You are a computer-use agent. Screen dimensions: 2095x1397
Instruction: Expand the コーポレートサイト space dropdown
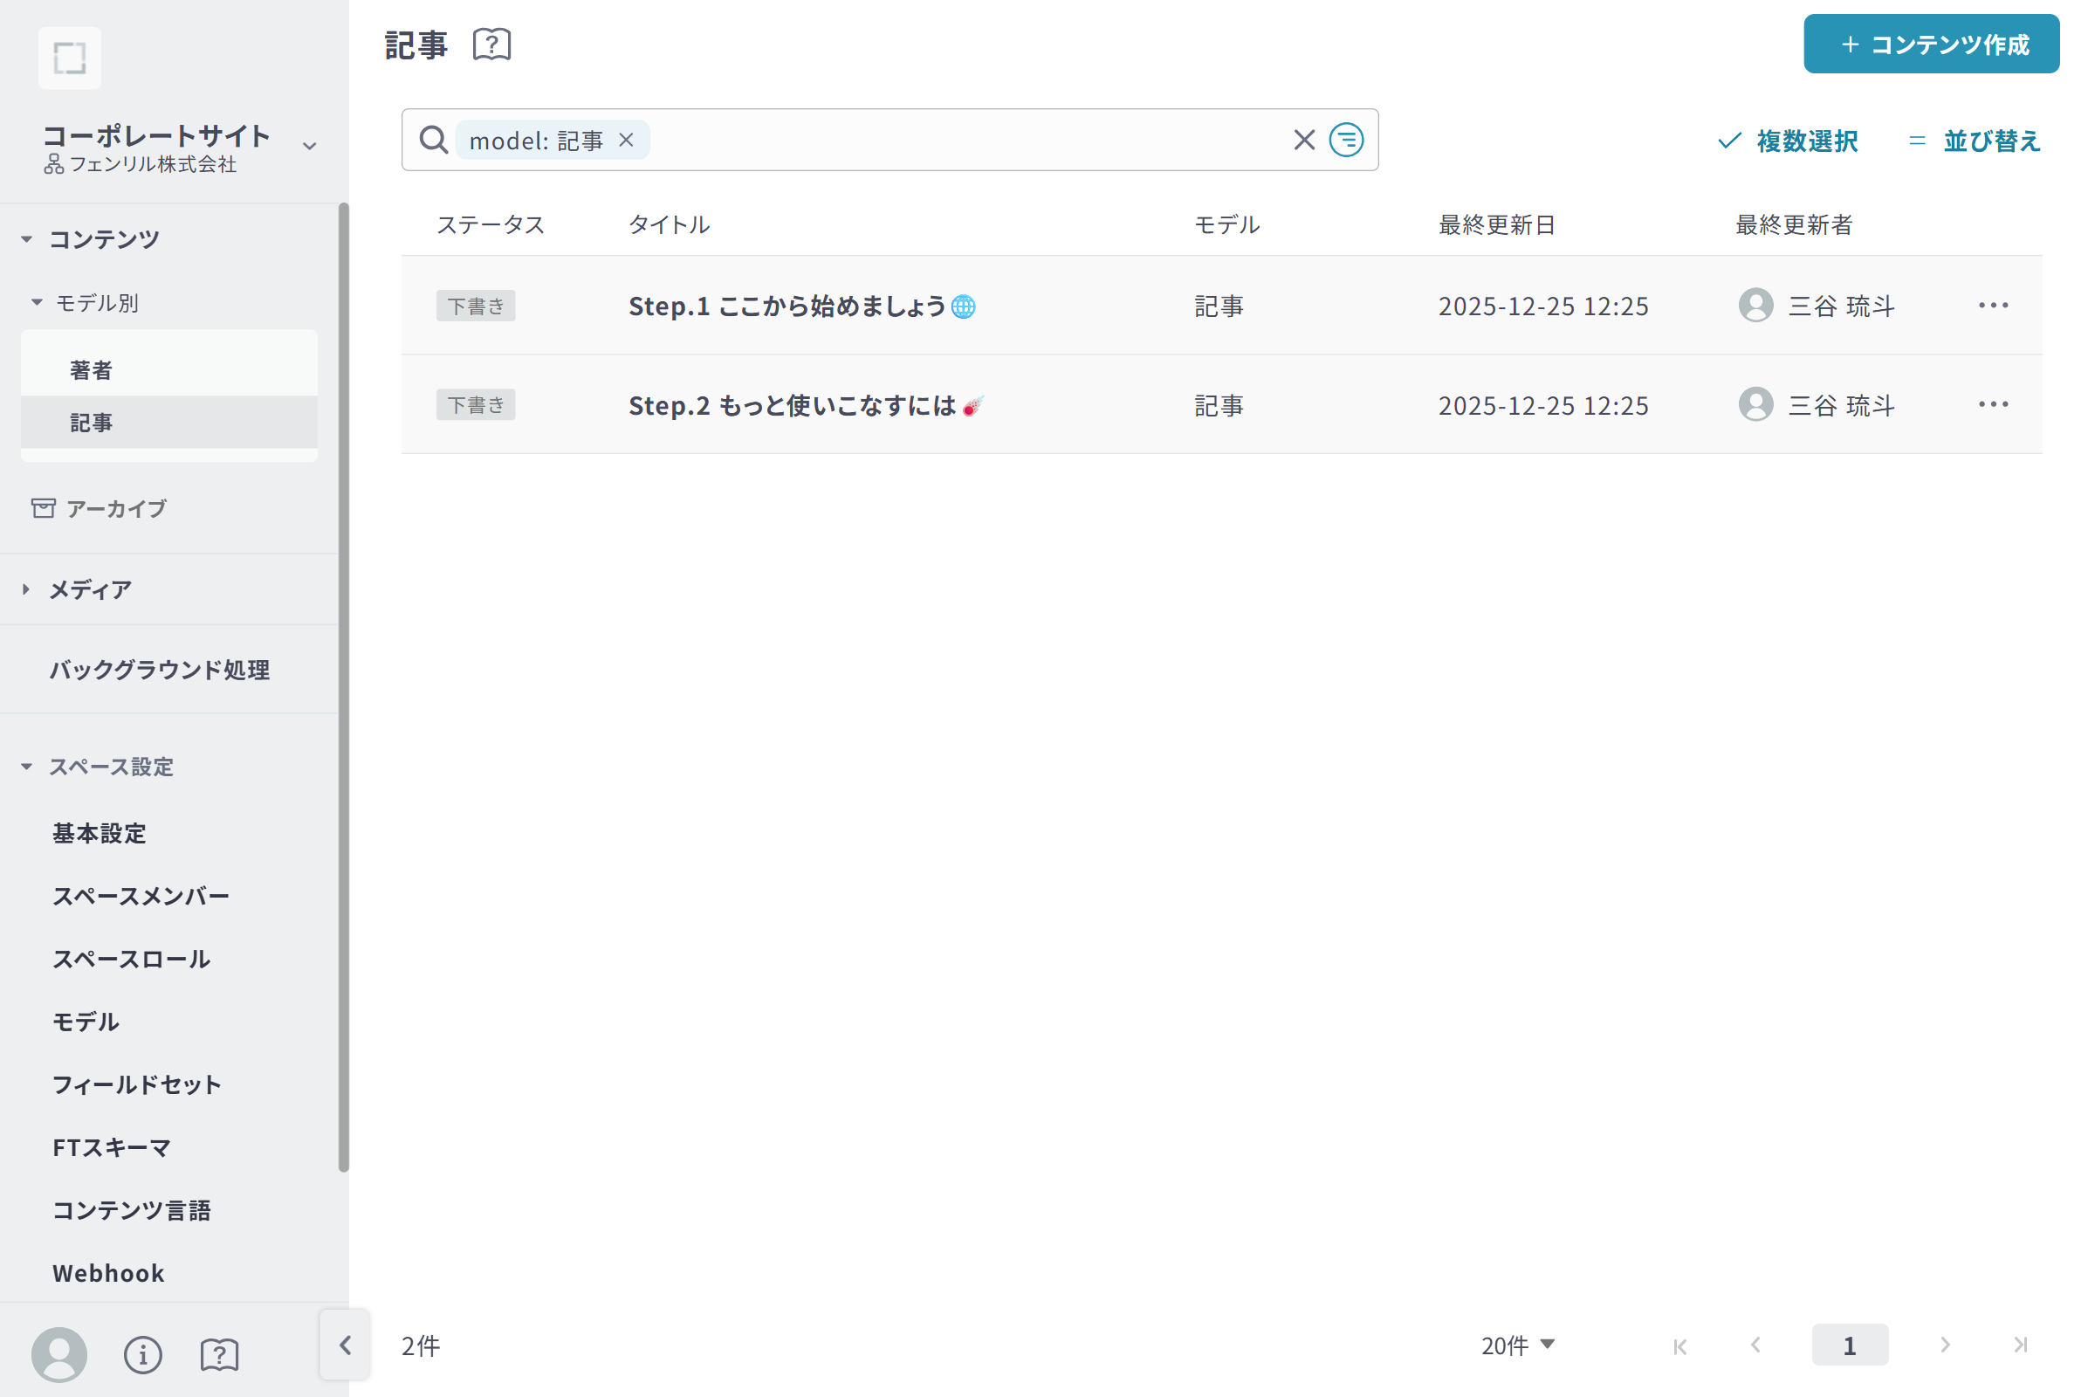click(x=309, y=146)
